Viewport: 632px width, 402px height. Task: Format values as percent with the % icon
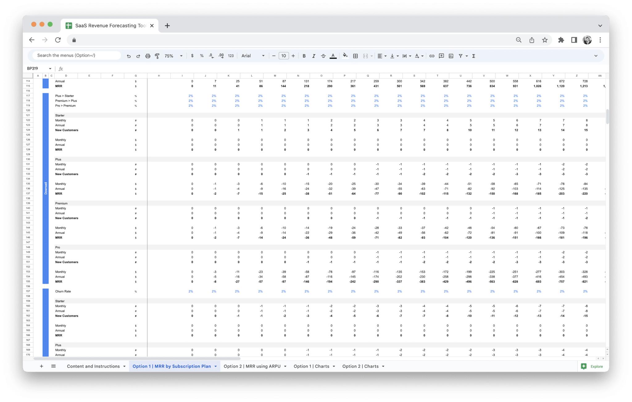click(202, 56)
